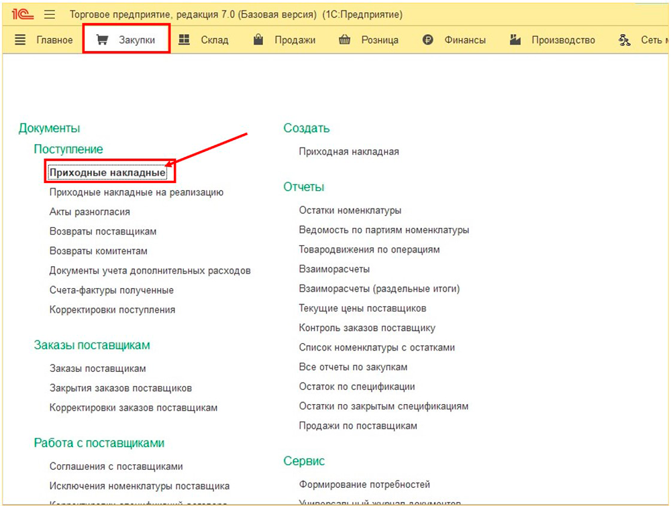The width and height of the screenshot is (671, 506).
Task: Open Заказы поставщикам document list
Action: pos(97,369)
